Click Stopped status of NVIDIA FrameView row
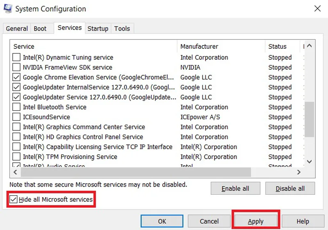Viewport: 328px width, 230px height. click(x=280, y=67)
